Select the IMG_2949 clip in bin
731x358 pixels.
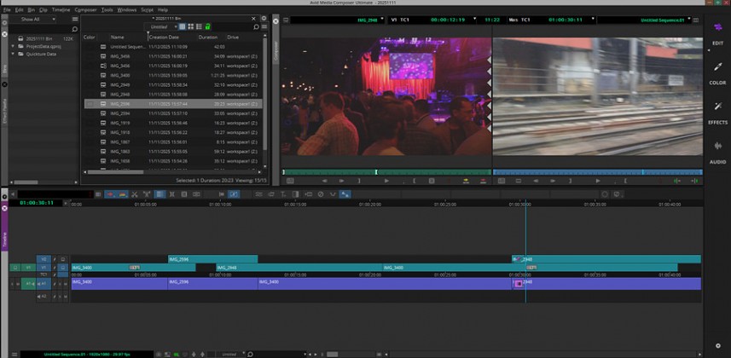click(x=120, y=84)
